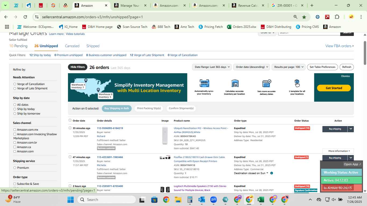Image resolution: width=367 pixels, height=206 pixels.
Task: Switch to the Revenue Calc browser tab
Action: [248, 5]
